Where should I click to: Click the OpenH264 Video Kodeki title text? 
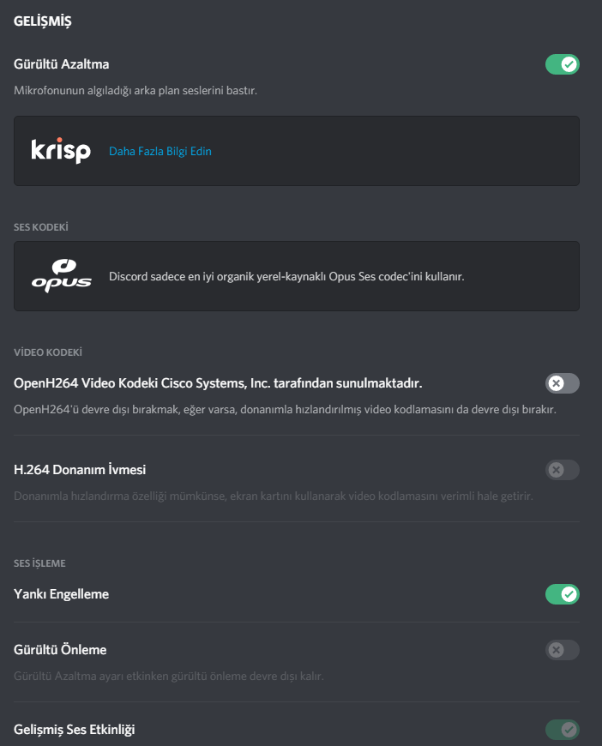218,382
